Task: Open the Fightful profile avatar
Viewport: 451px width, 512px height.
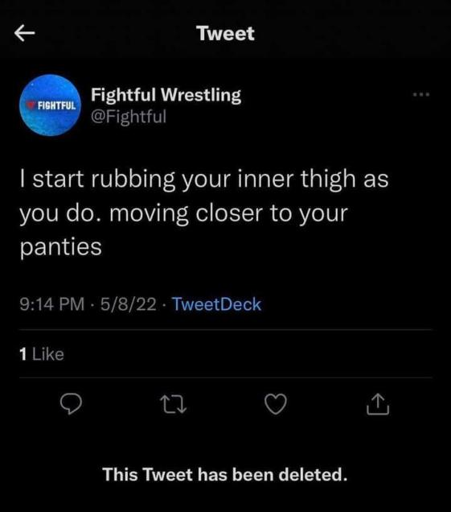Action: coord(50,105)
